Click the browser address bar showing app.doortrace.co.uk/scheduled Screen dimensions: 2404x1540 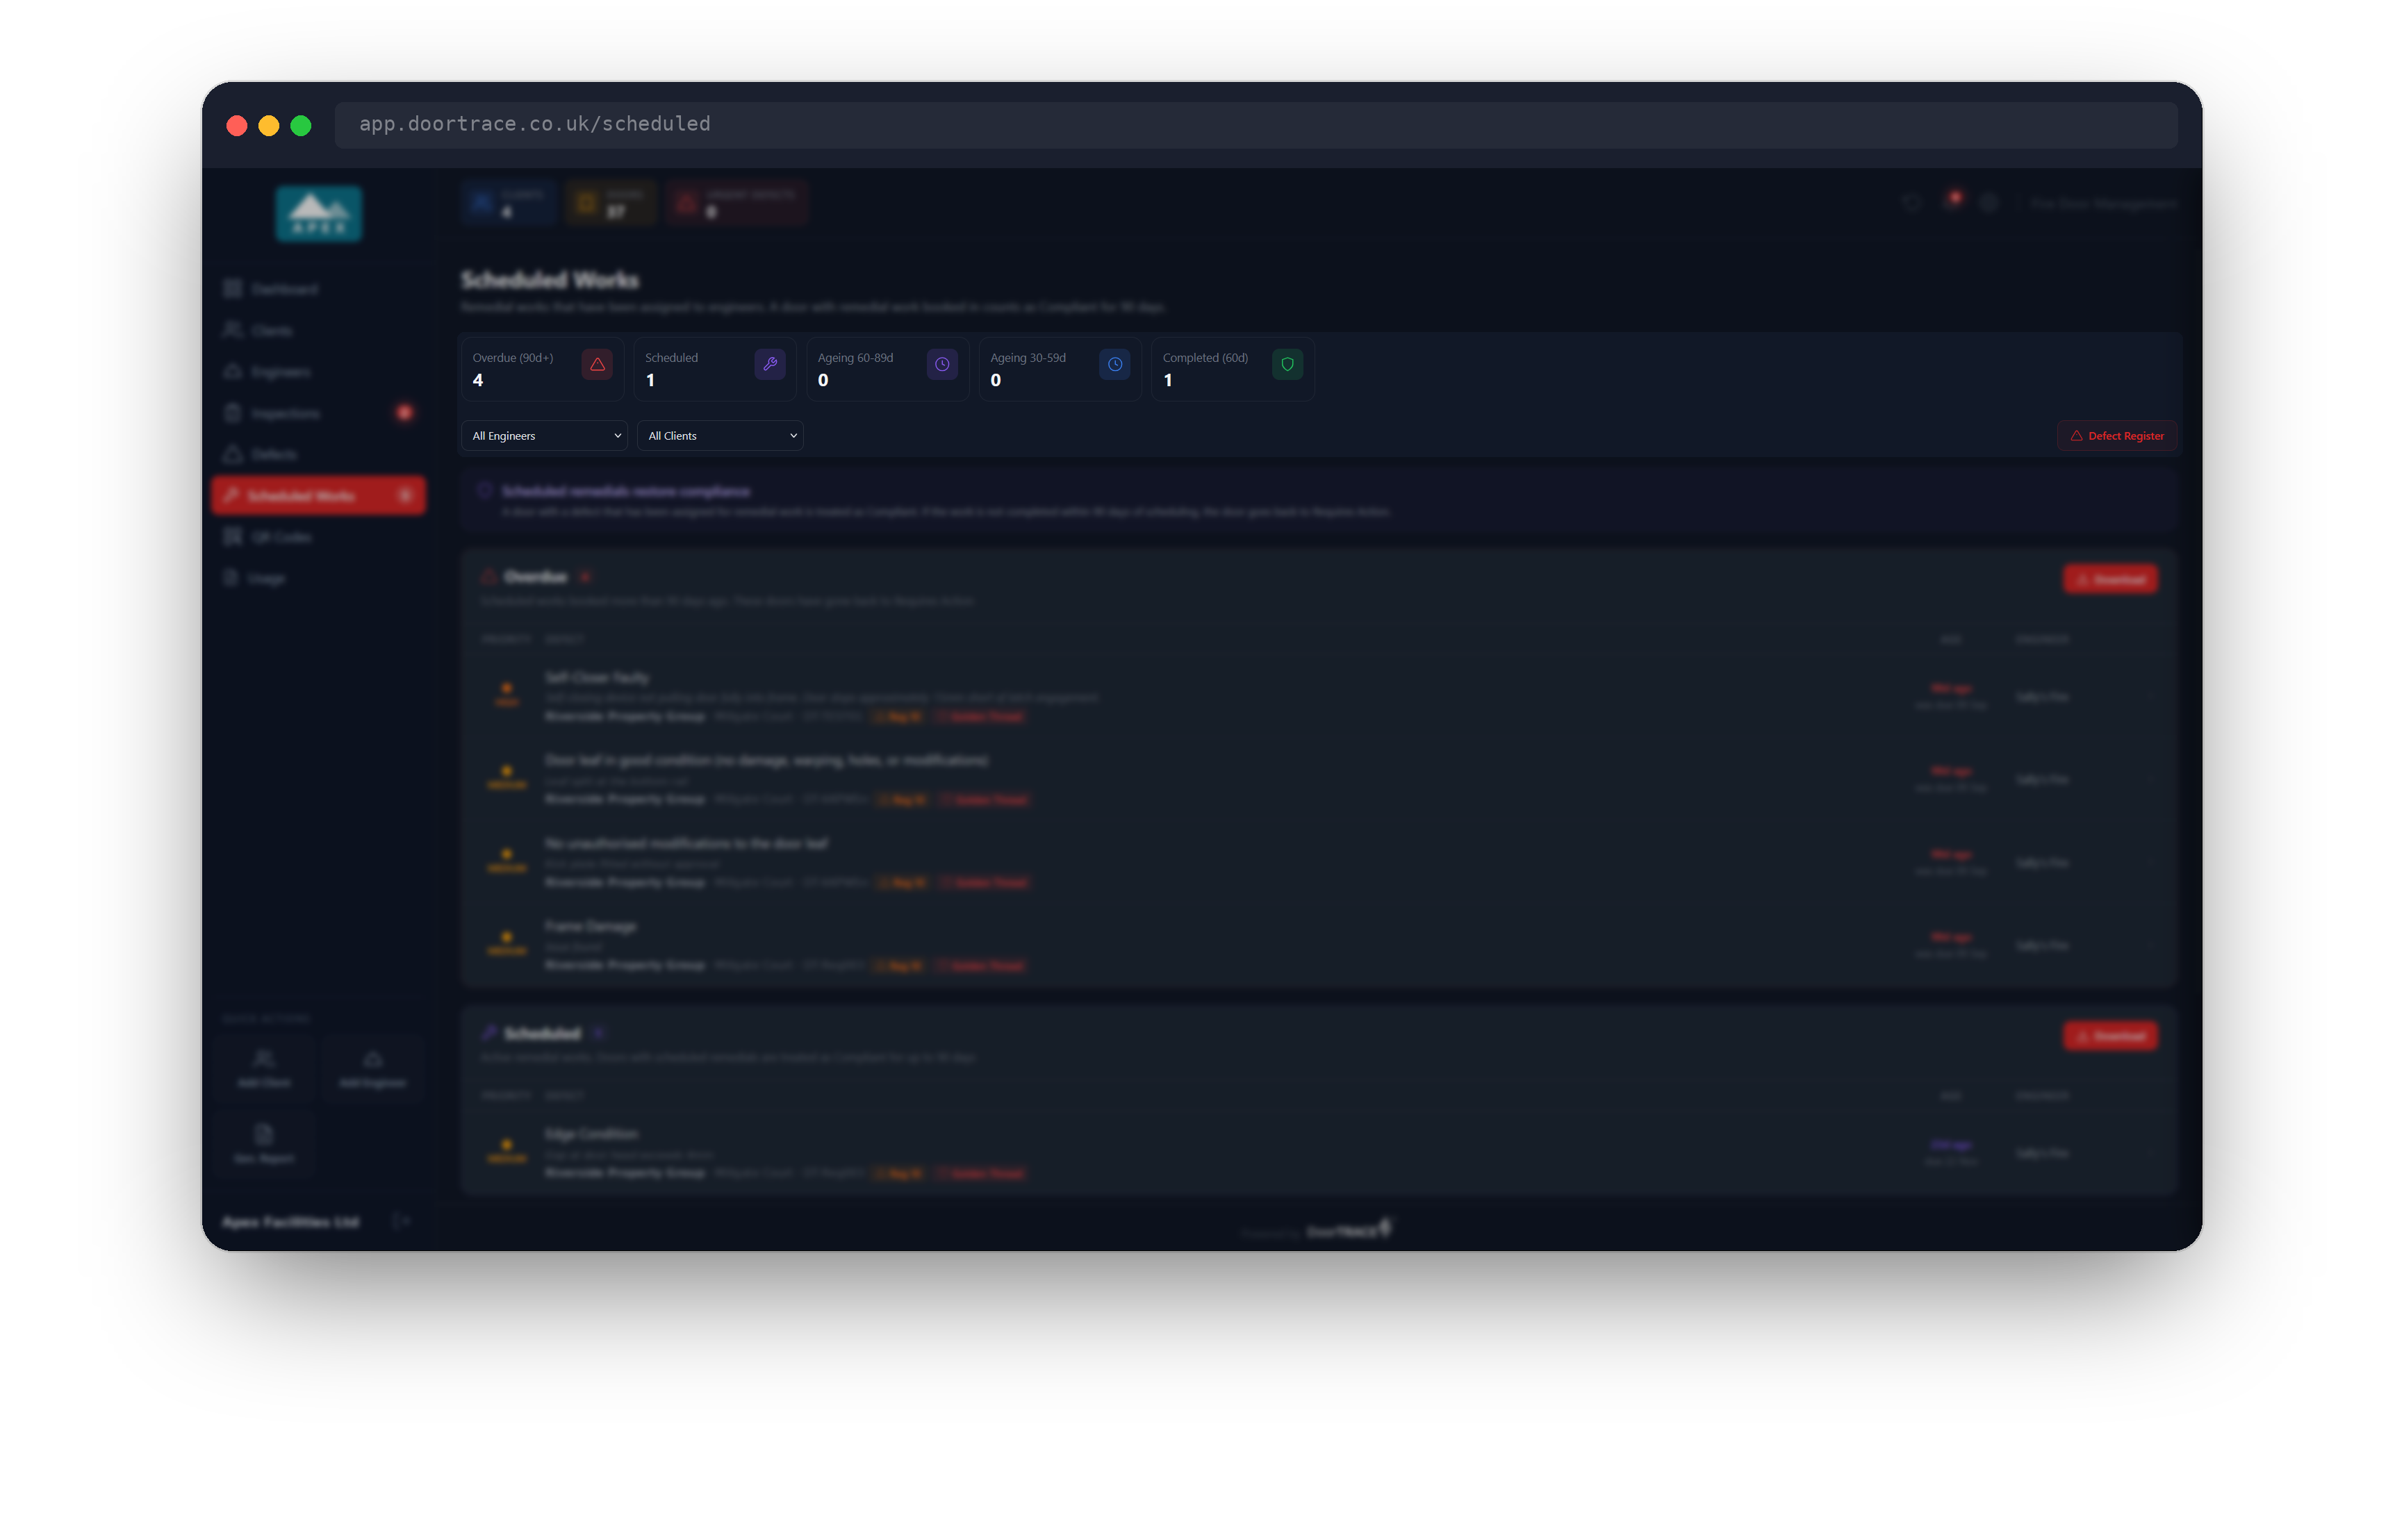coord(1256,124)
